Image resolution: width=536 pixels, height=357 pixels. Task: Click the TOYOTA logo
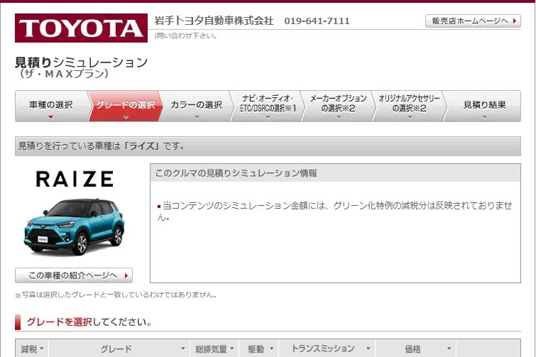[81, 28]
